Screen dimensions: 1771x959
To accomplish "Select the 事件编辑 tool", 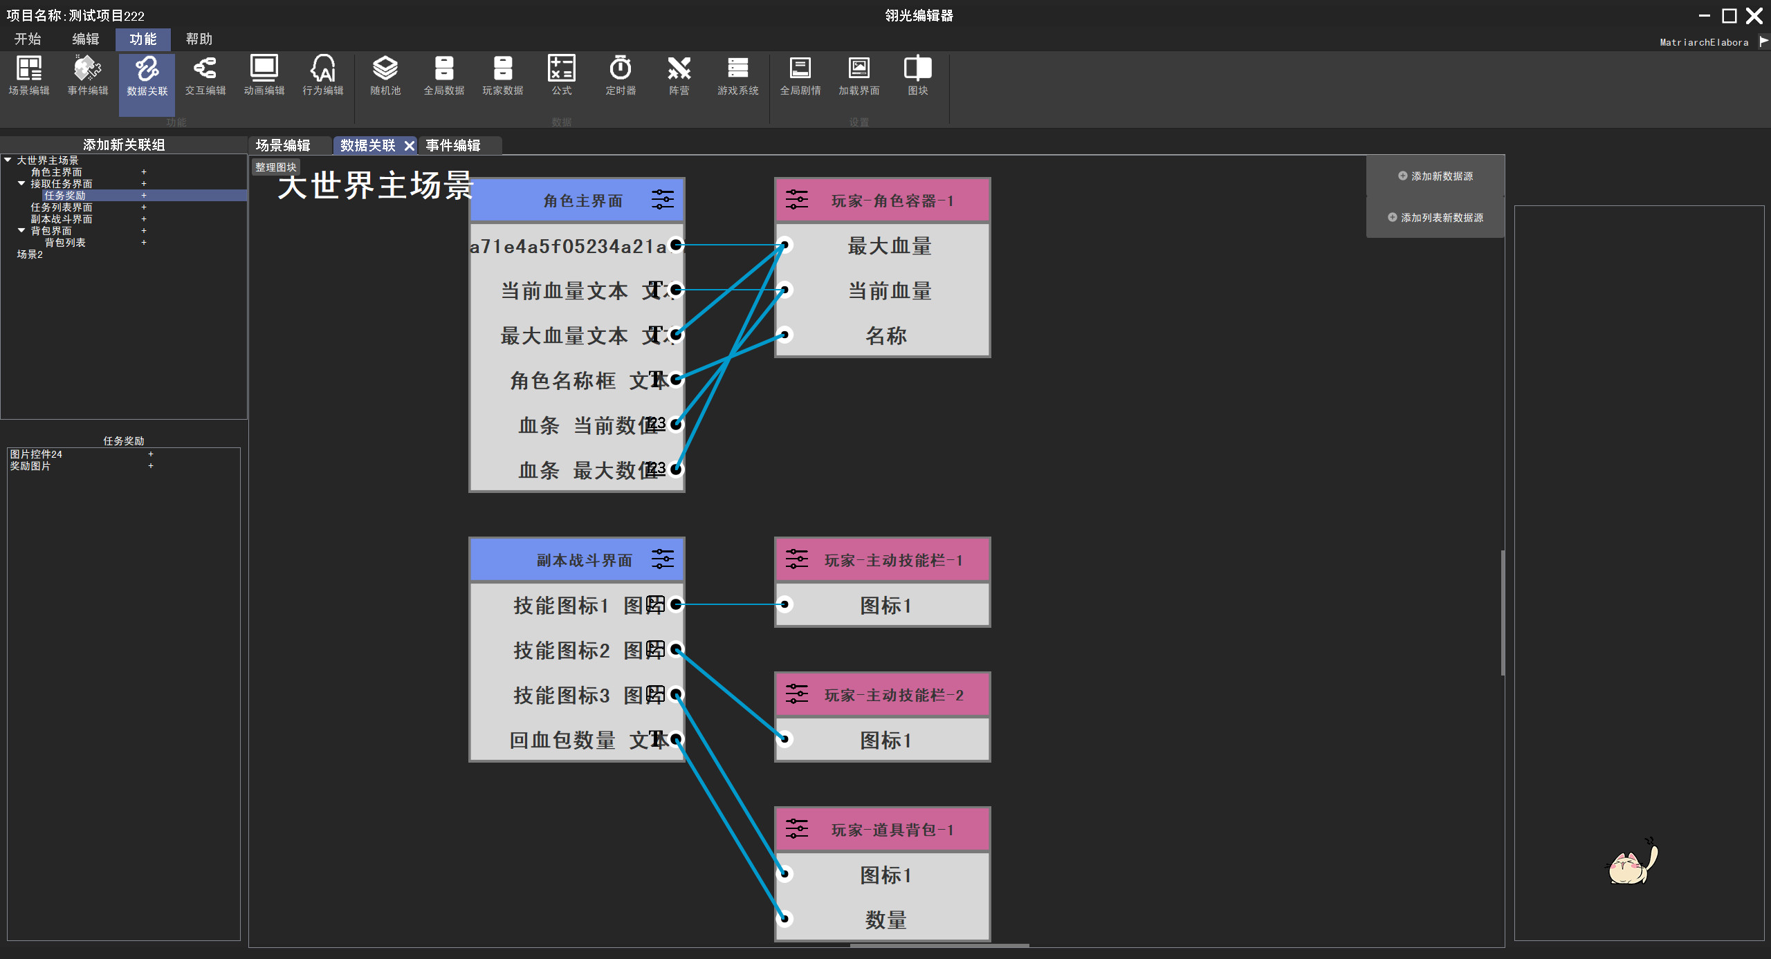I will (x=87, y=75).
